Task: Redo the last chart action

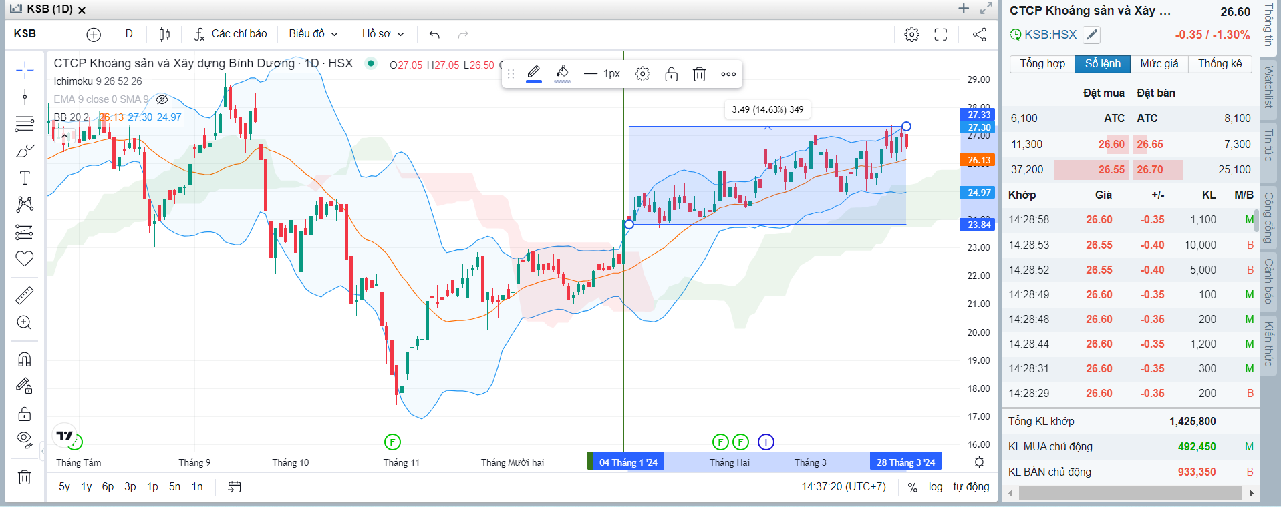Action: 463,34
